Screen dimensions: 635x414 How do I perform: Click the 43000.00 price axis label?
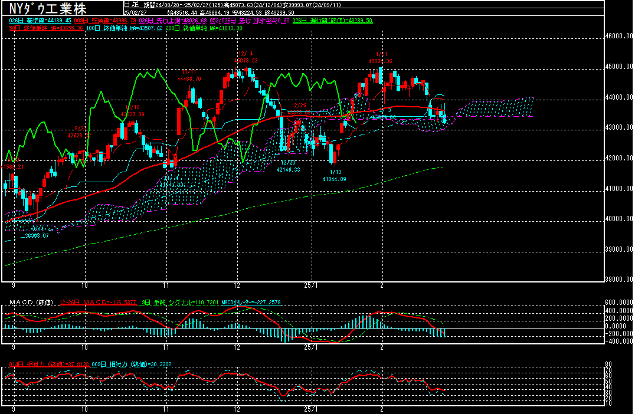(x=619, y=127)
